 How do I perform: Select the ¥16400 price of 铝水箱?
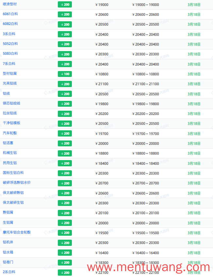tap(102, 253)
